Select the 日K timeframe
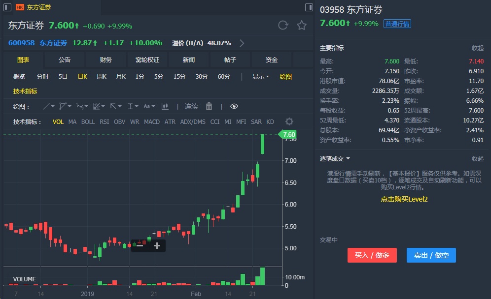This screenshot has height=299, width=491. click(x=82, y=77)
